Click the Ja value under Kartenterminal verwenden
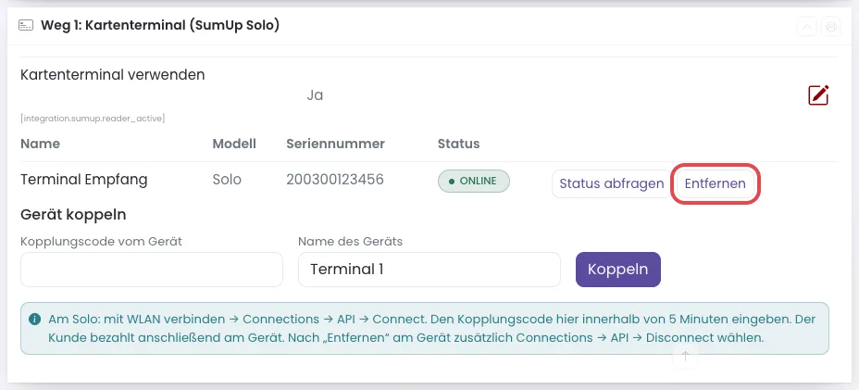The height and width of the screenshot is (390, 859). point(315,95)
